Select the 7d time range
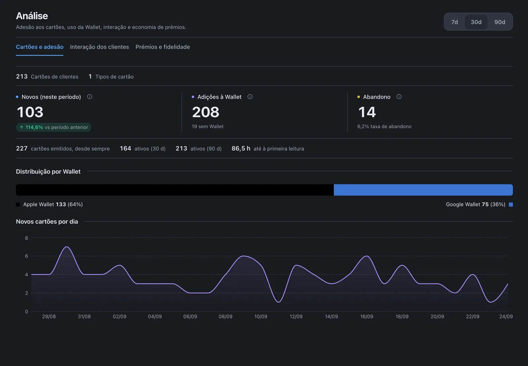The height and width of the screenshot is (366, 528). click(454, 22)
